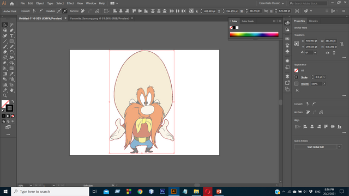This screenshot has width=349, height=196.
Task: Open rotation angle dropdown in Transform
Action: pyautogui.click(x=315, y=52)
